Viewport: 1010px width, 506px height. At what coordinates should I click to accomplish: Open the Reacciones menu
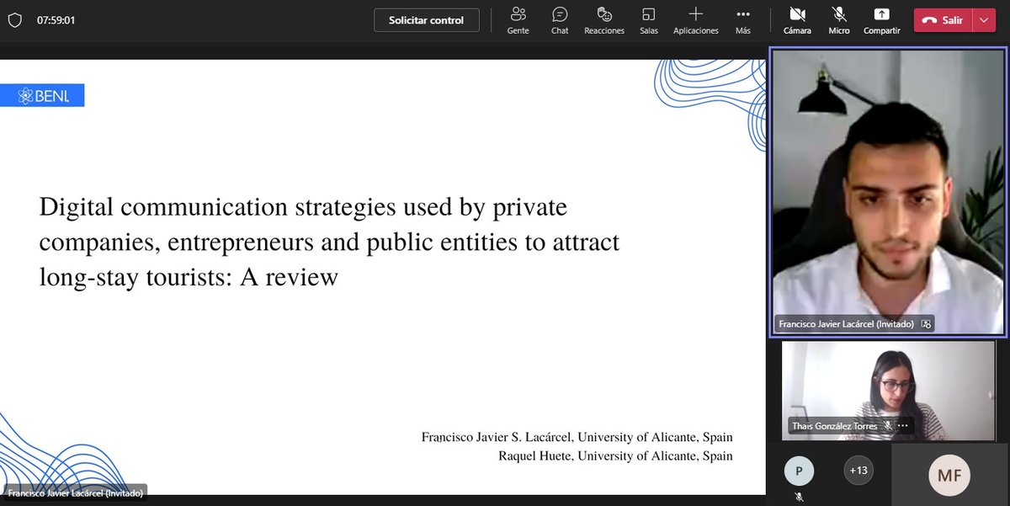(604, 20)
